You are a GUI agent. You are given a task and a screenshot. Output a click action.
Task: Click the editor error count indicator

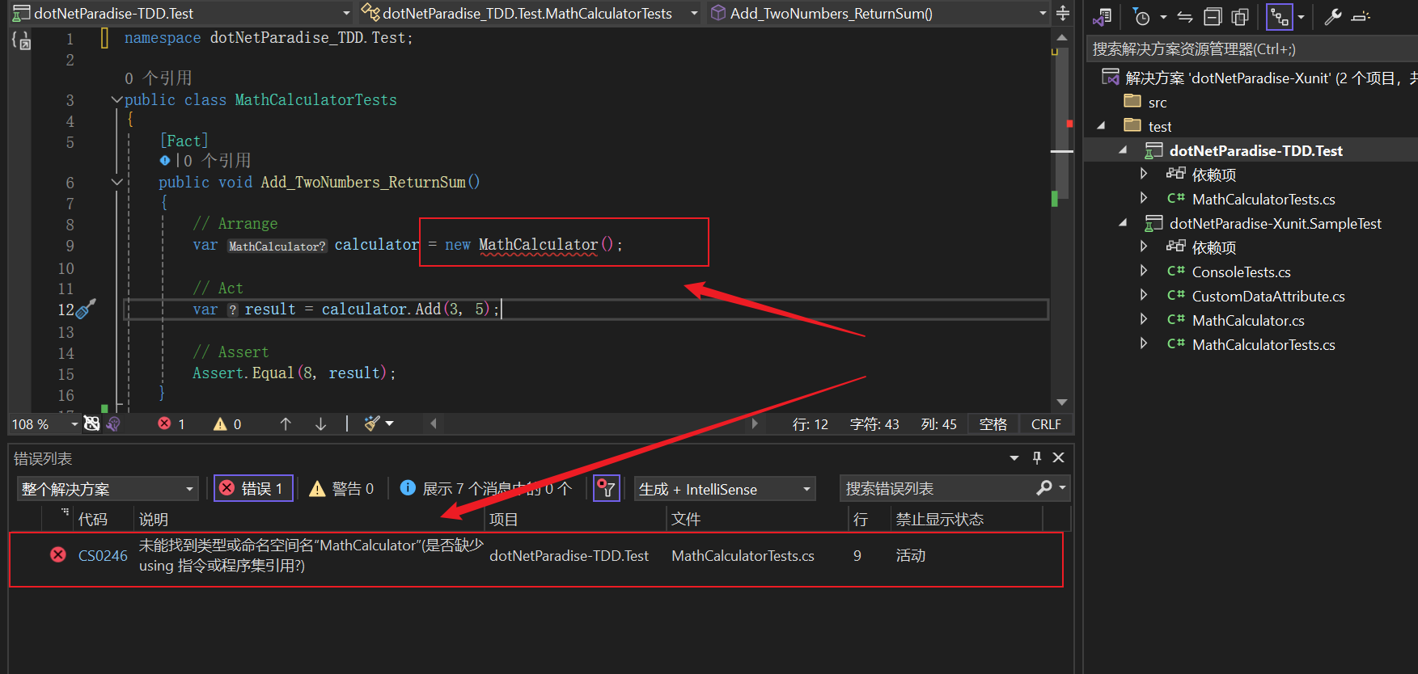click(x=171, y=423)
